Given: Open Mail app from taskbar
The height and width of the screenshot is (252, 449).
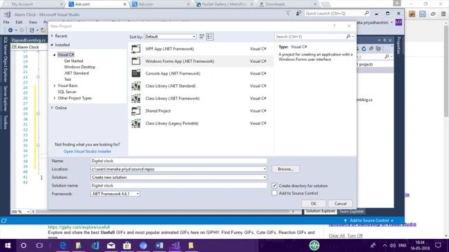Looking at the screenshot, I should coord(111,245).
